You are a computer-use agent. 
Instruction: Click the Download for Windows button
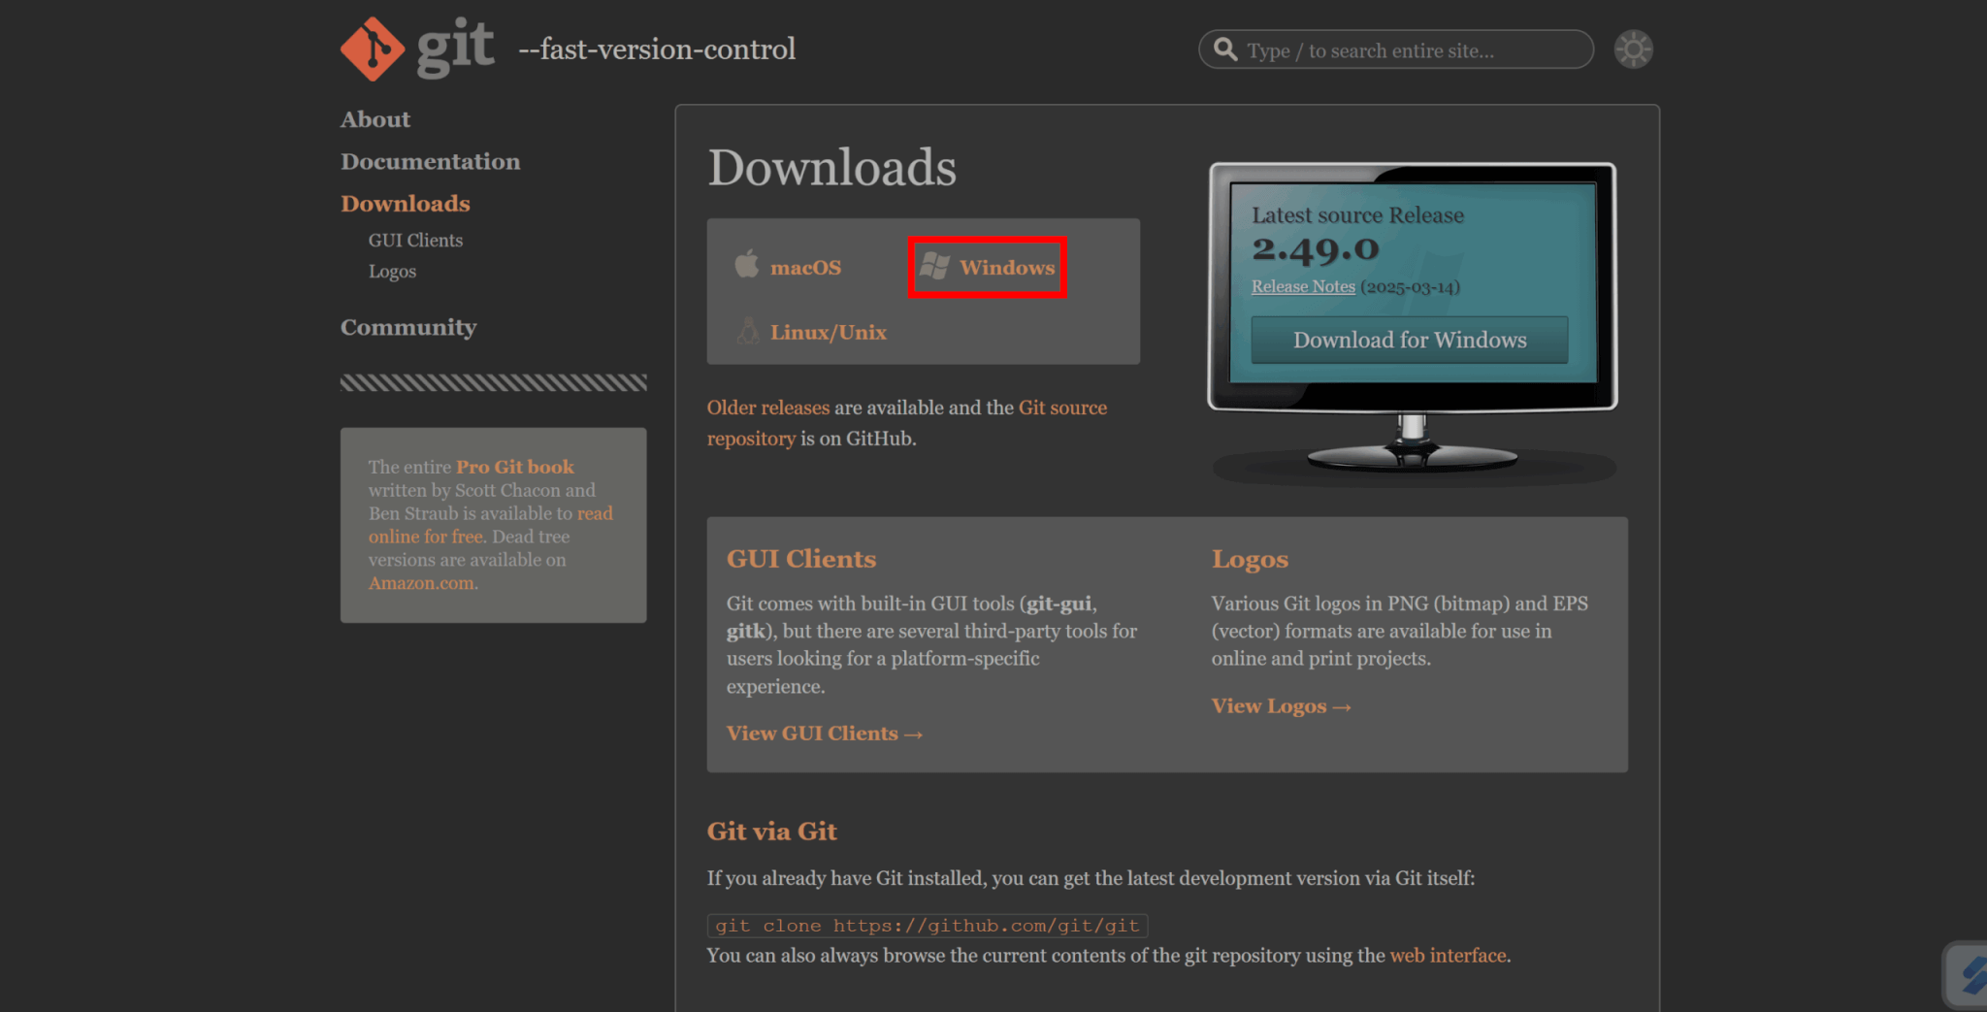1409,340
